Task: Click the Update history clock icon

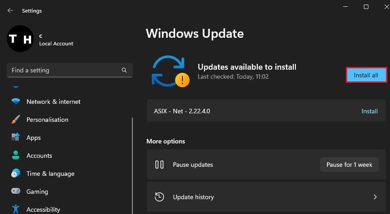Action: [x=159, y=197]
